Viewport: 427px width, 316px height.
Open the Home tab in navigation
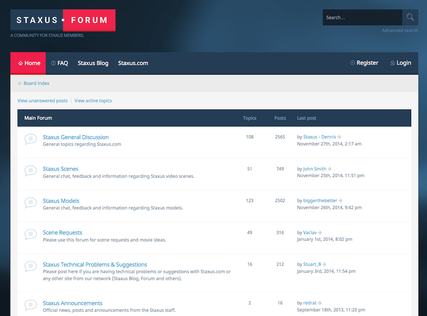(29, 63)
